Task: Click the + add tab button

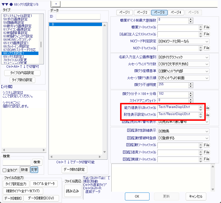Action: pos(56,3)
